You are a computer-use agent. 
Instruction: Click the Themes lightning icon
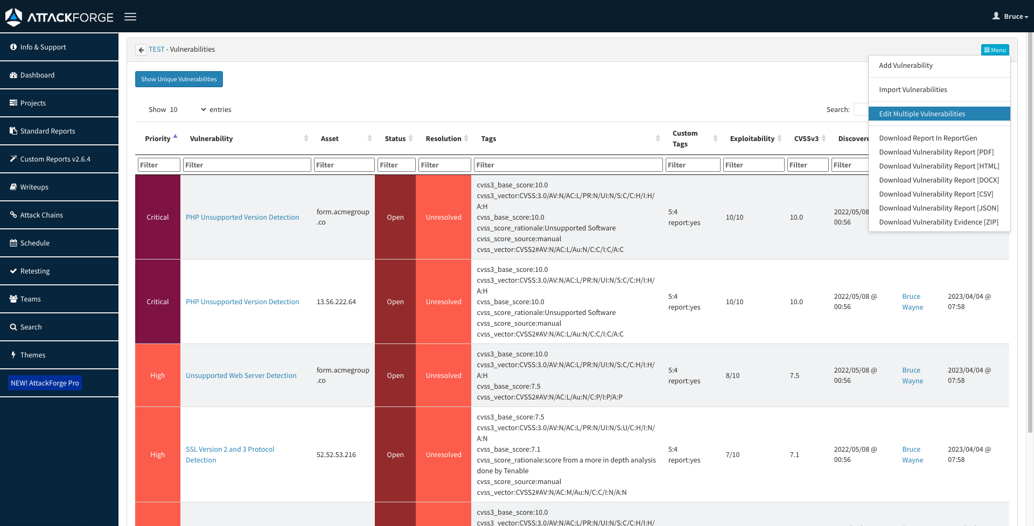point(13,355)
